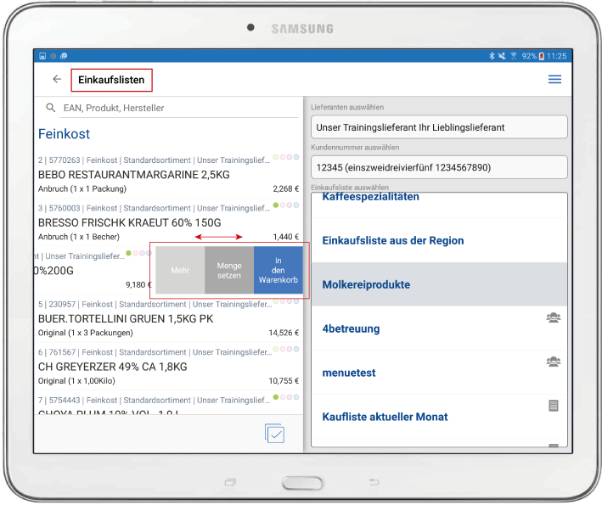
Task: Click the colored status dots on BRESSO FRISCHK row
Action: click(x=285, y=206)
